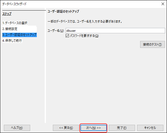Click the ステップ heading in sidebar
The width and height of the screenshot is (167, 133).
point(7,14)
